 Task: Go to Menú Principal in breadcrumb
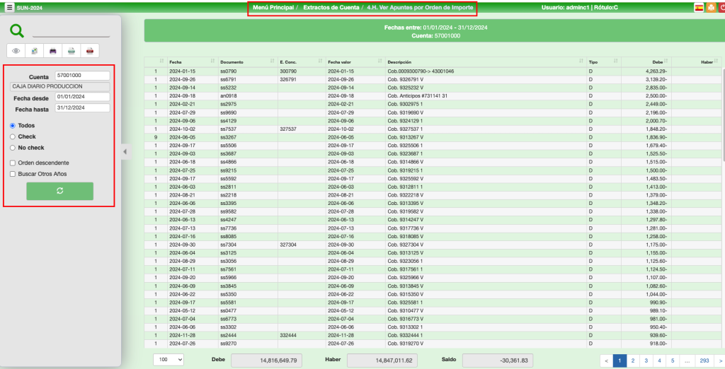click(273, 7)
